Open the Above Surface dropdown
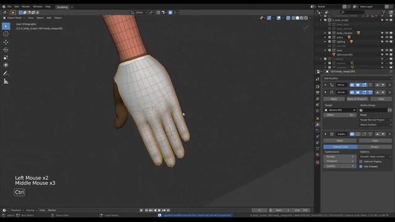This screenshot has height=222, width=395. pyautogui.click(x=375, y=125)
